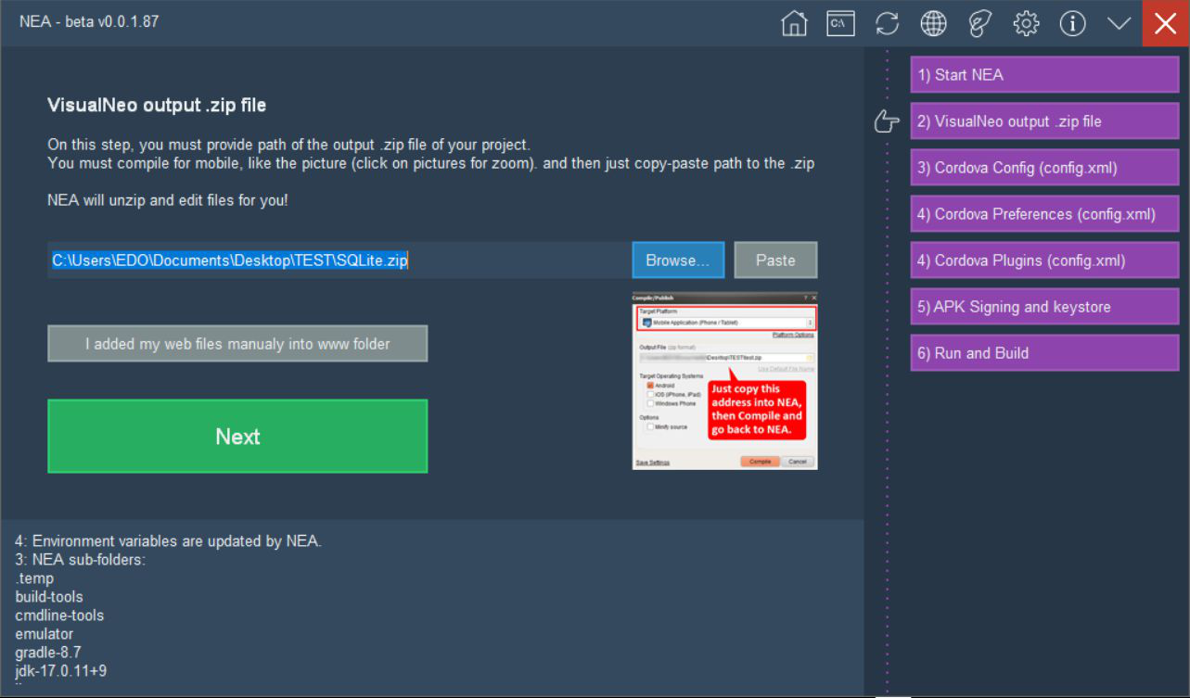Click the "cmdline-tools" log entry

[x=59, y=616]
